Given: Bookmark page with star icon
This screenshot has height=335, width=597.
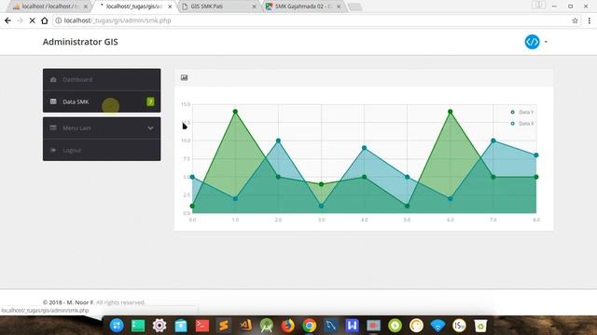Looking at the screenshot, I should pos(575,20).
